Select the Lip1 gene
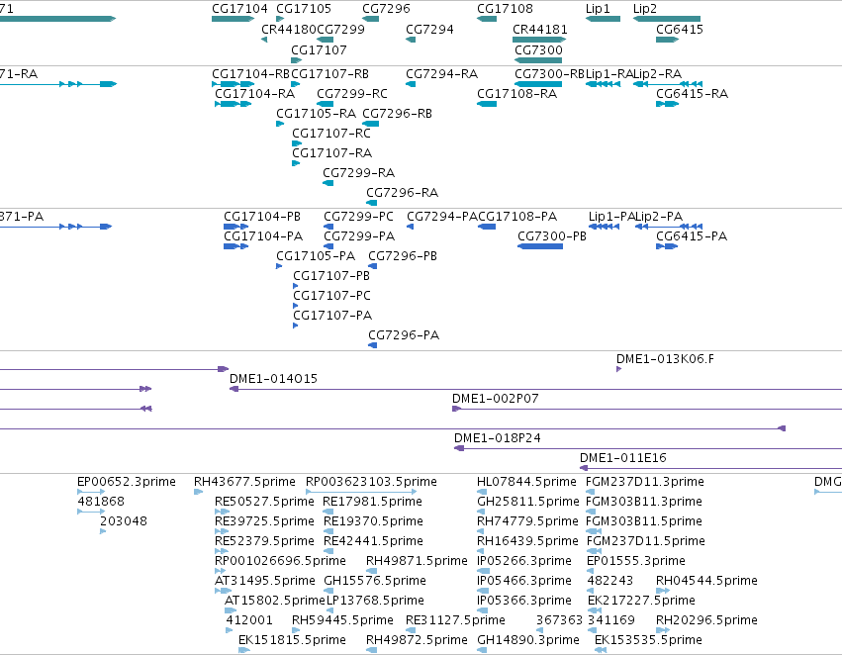 coord(603,19)
